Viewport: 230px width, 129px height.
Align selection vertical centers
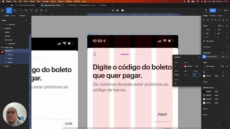click(x=220, y=20)
